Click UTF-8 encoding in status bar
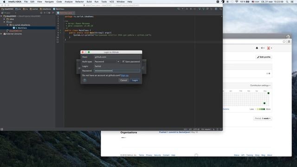Image resolution: width=297 pixels, height=167 pixels. coord(196,129)
